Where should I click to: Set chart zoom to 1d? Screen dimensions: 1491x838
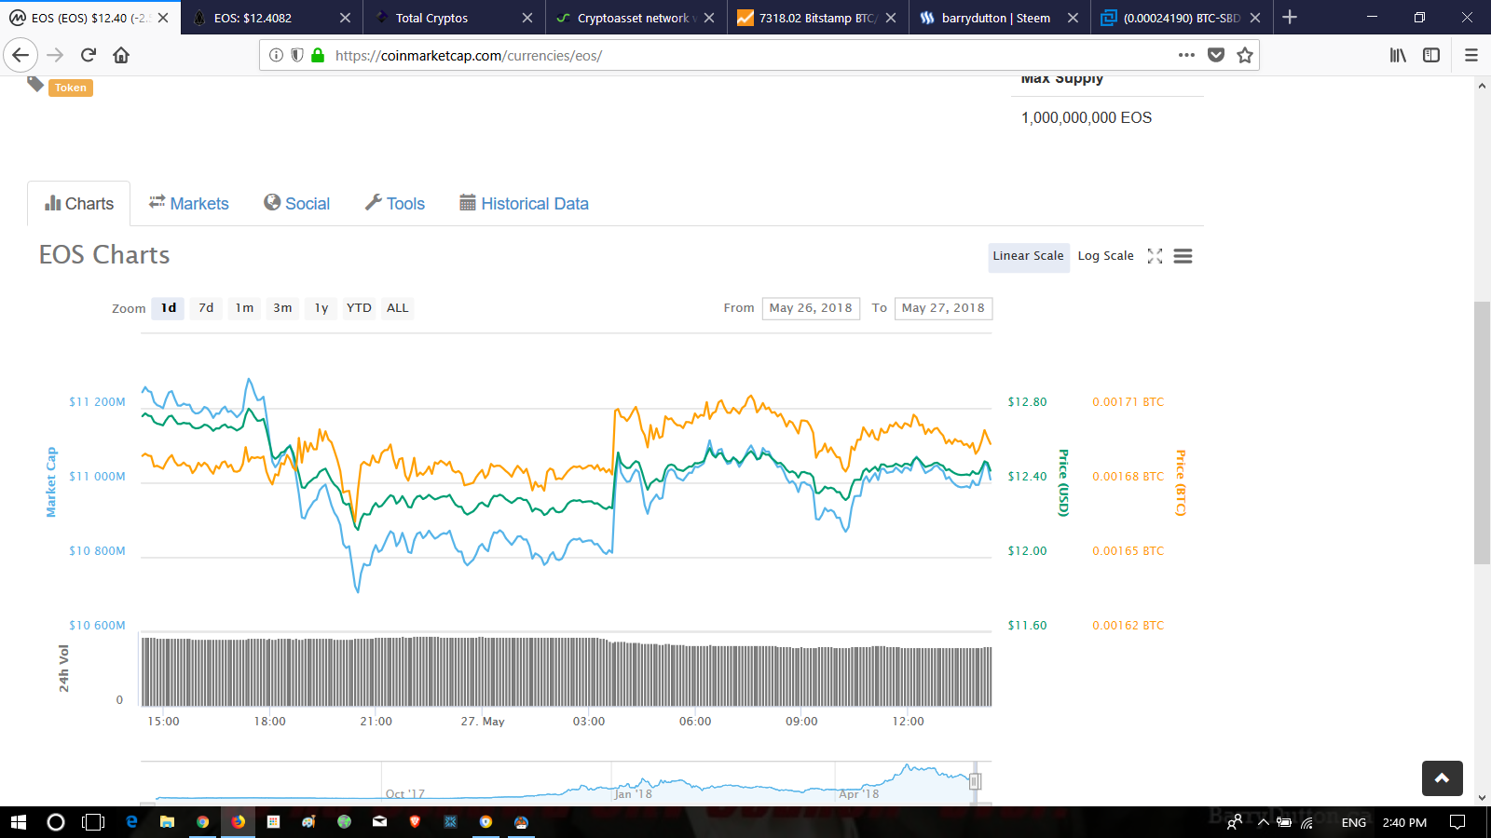click(169, 308)
